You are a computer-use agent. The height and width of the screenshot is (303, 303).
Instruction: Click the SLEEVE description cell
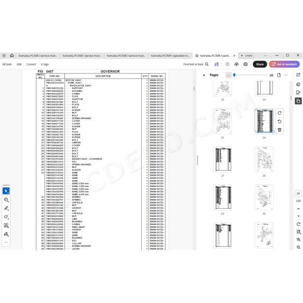76,170
